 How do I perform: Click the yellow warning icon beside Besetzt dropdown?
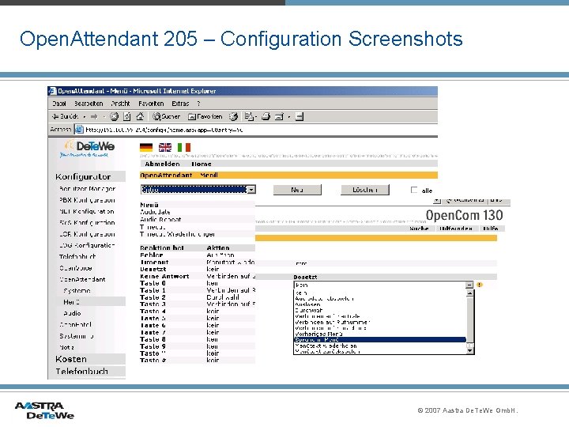(x=480, y=285)
